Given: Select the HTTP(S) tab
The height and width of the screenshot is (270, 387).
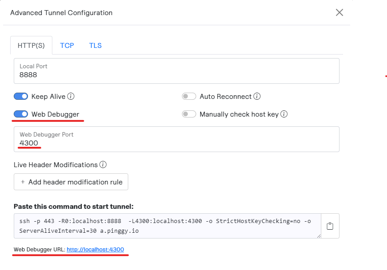Looking at the screenshot, I should 32,45.
